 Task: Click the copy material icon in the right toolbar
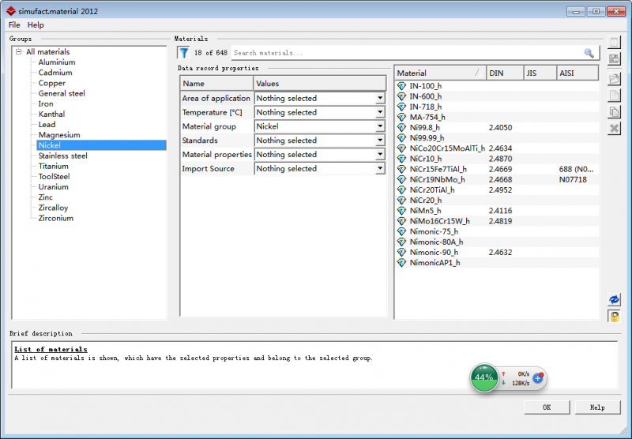click(x=614, y=111)
